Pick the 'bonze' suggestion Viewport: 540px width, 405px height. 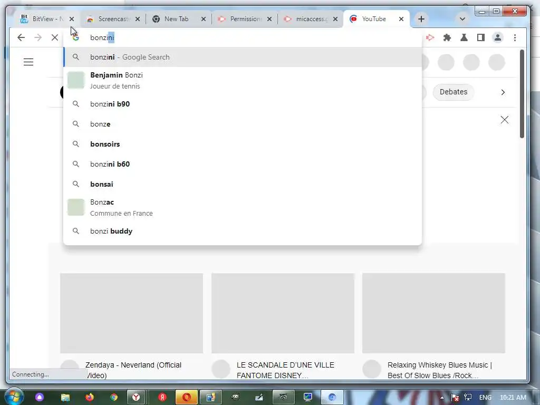coord(243,124)
